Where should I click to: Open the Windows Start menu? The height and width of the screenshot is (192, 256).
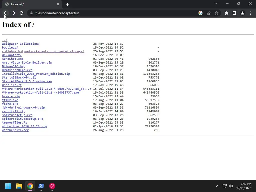(8, 186)
